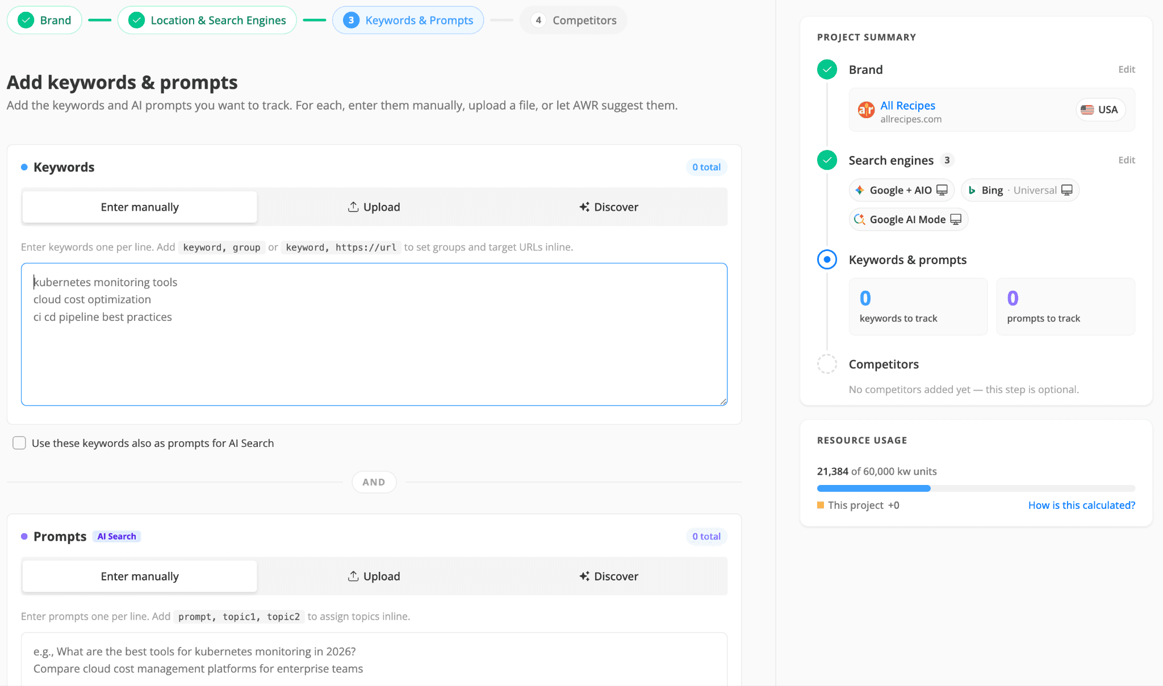This screenshot has height=686, width=1163.
Task: Click the dashed Competitors step circle
Action: coord(827,364)
